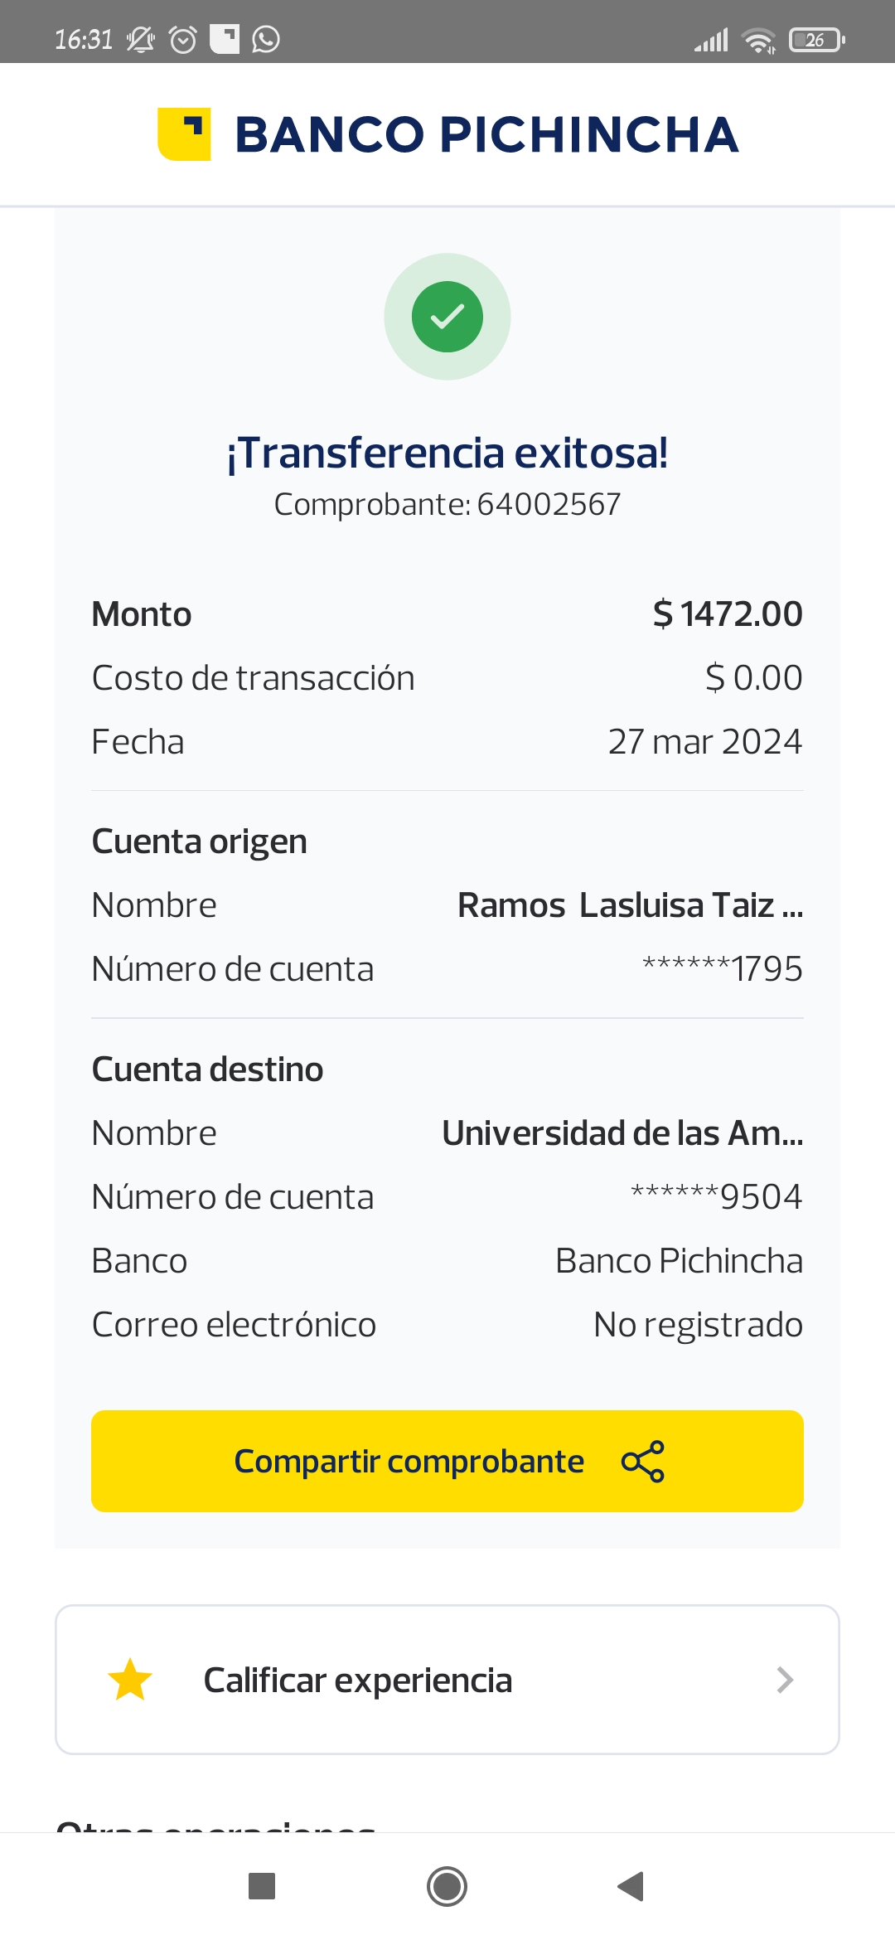Image resolution: width=895 pixels, height=1940 pixels.
Task: Open the Calificar experiencia chevron arrow
Action: pos(785,1680)
